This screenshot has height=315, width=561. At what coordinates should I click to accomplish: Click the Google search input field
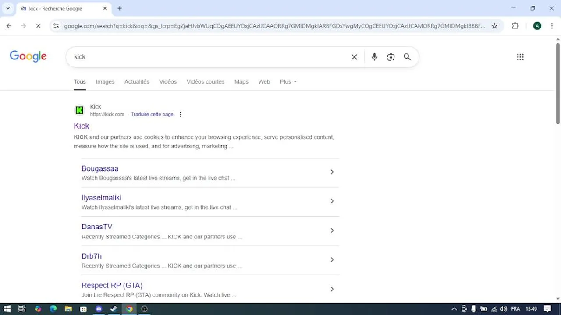pos(210,57)
